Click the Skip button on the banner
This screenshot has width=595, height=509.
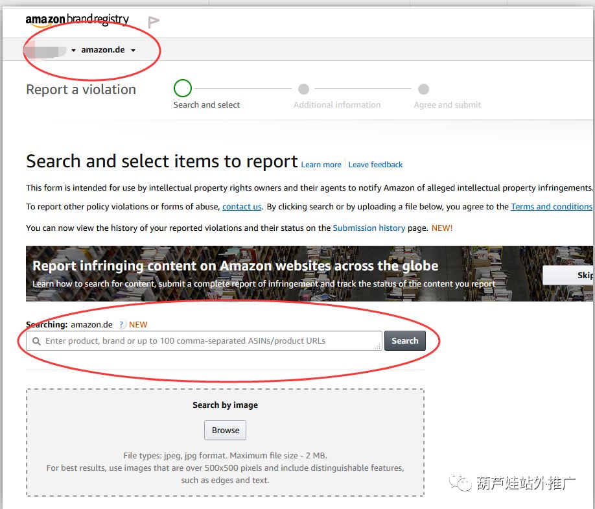tap(568, 275)
